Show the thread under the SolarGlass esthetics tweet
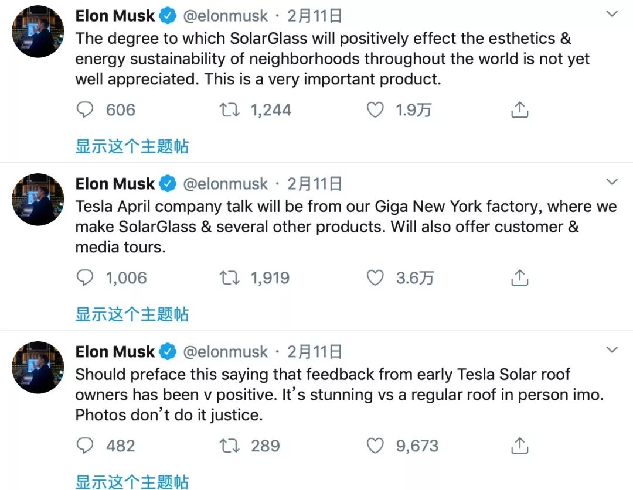 coord(132,146)
